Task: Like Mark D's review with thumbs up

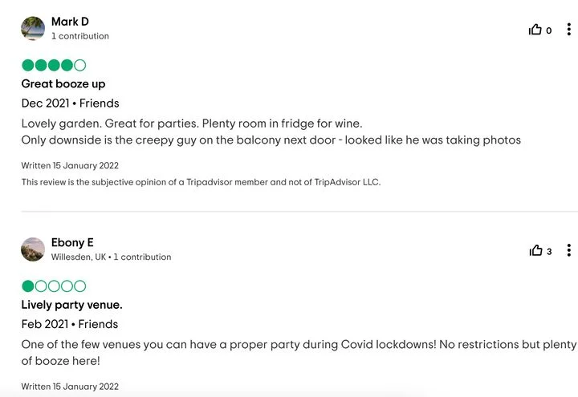Action: point(535,30)
